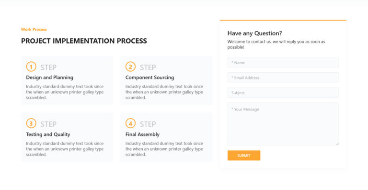The width and height of the screenshot is (368, 190).
Task: Open the Design and Planning heading
Action: point(49,78)
